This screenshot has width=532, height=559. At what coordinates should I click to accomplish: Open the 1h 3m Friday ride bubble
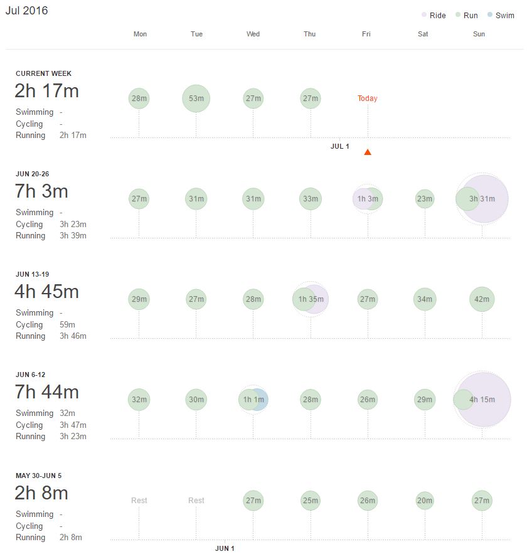tap(367, 199)
